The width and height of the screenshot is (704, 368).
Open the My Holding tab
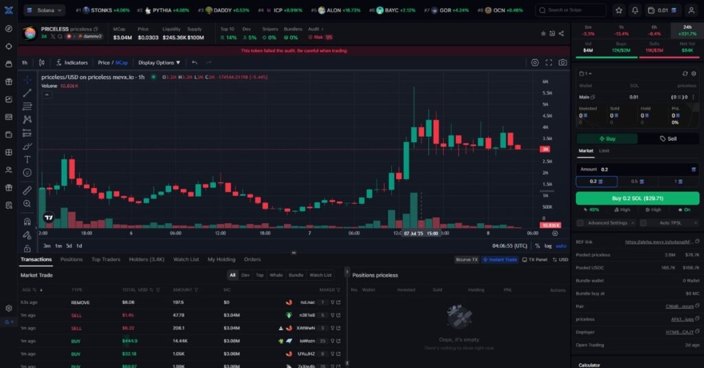[x=221, y=260]
